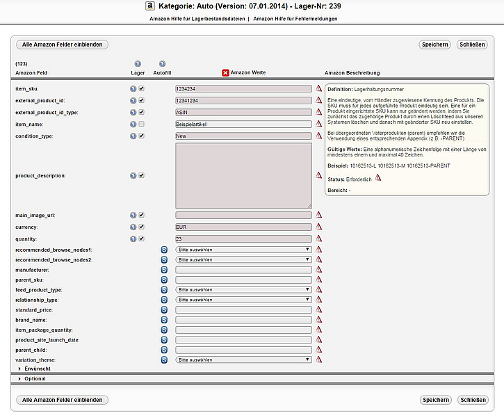Open help icon for item_sku row
Image resolution: width=504 pixels, height=420 pixels.
click(x=133, y=89)
